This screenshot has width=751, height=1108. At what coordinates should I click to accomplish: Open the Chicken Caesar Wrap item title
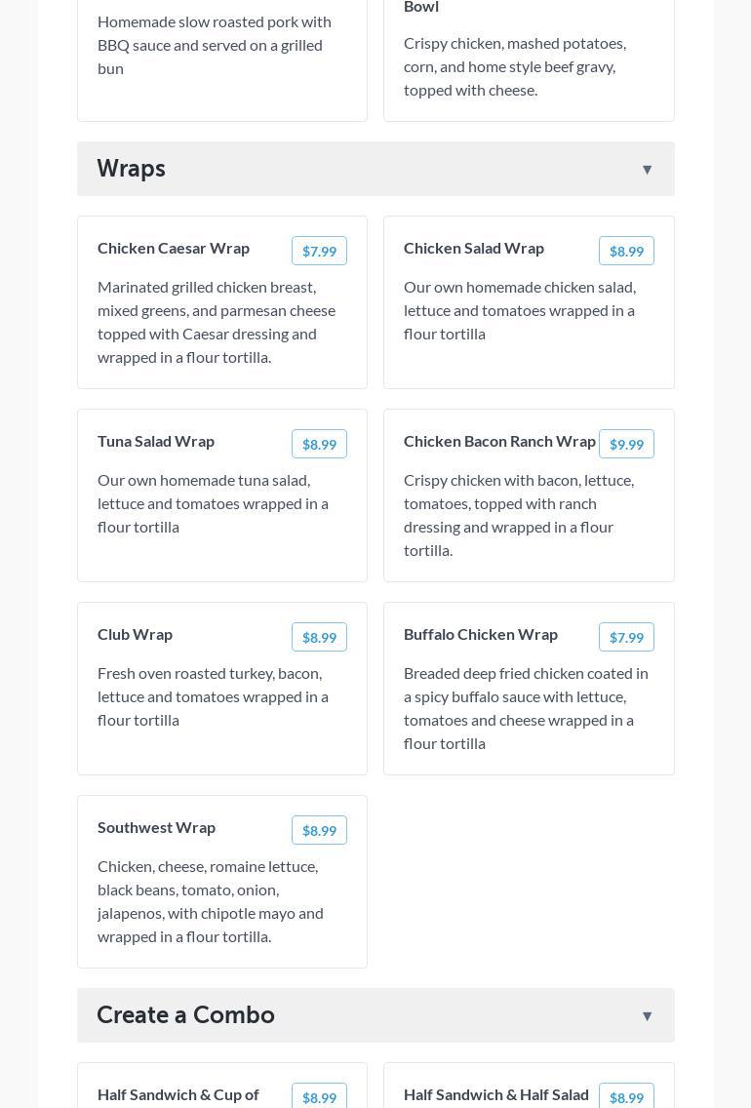click(x=174, y=248)
